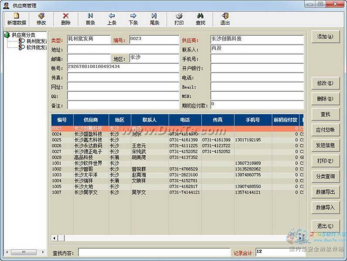The image size is (347, 261).
Task: Focus the 网址 input field
Action: point(123,86)
